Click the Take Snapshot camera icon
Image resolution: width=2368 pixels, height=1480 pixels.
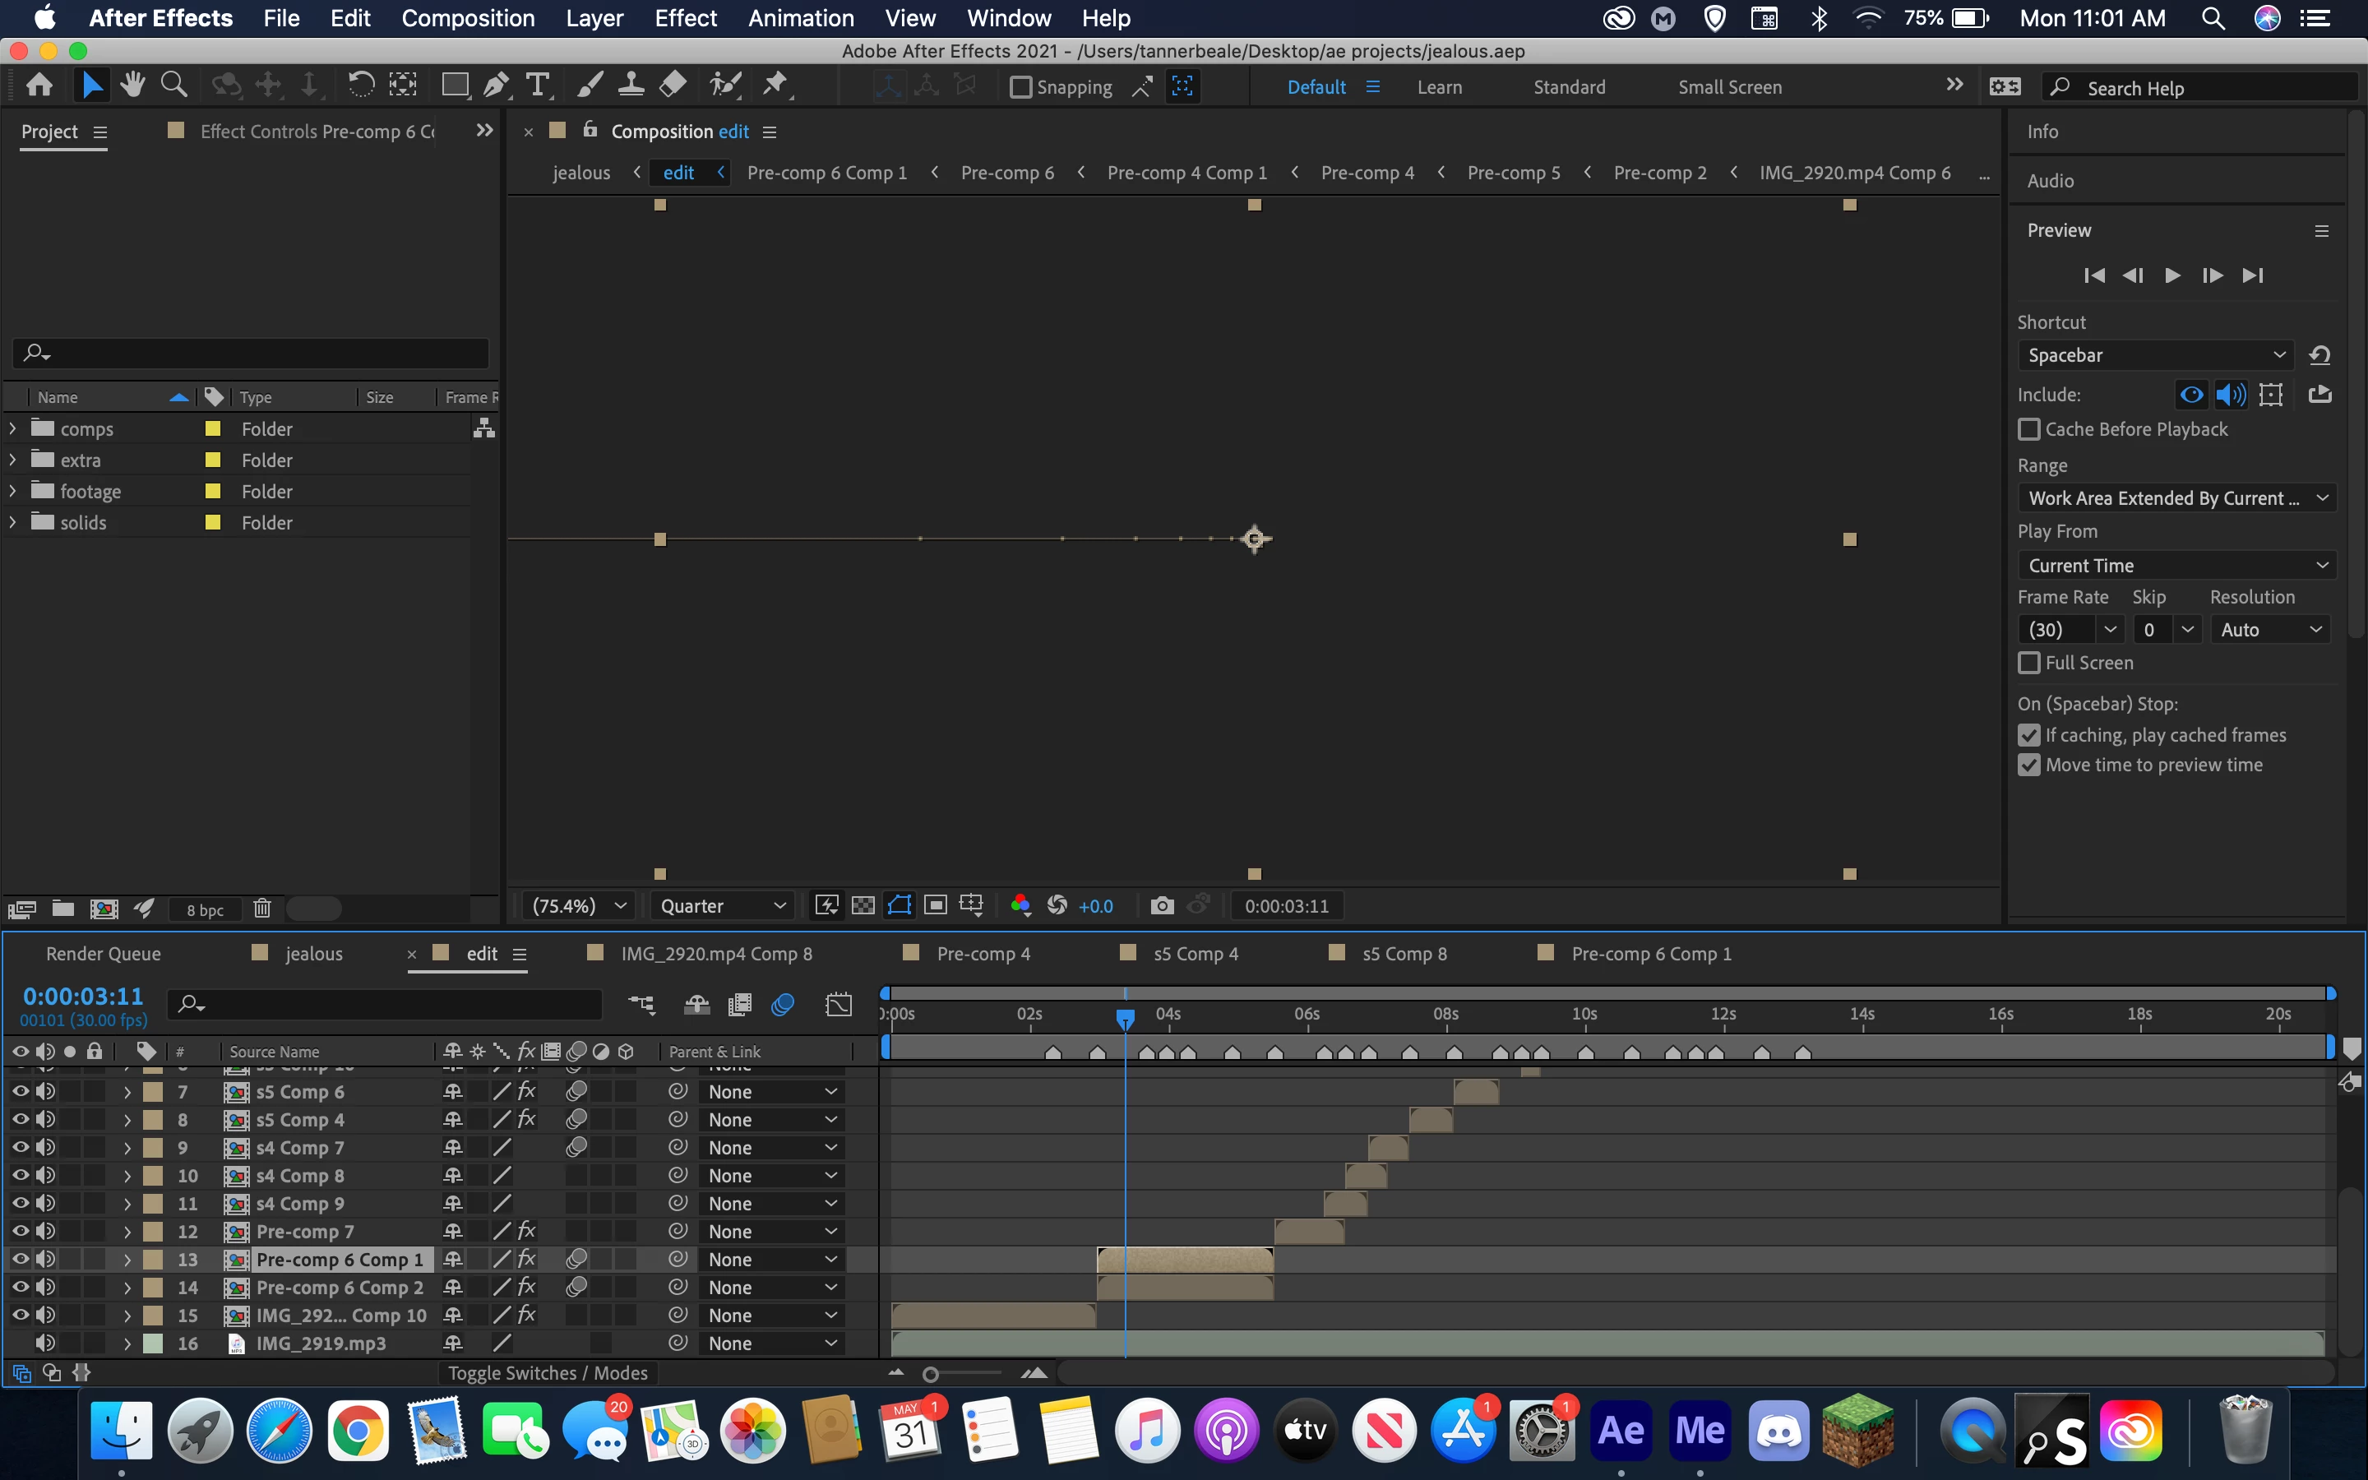pos(1162,905)
